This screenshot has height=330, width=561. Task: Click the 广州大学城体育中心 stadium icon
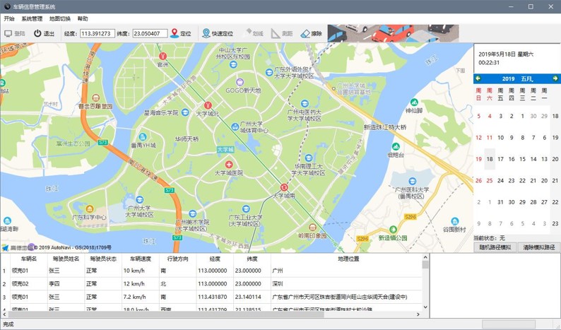pos(235,126)
